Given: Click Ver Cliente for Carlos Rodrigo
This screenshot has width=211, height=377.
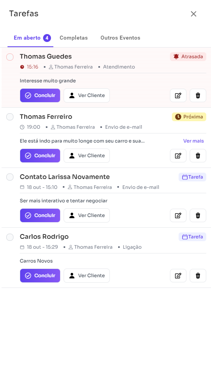Looking at the screenshot, I should tap(87, 276).
